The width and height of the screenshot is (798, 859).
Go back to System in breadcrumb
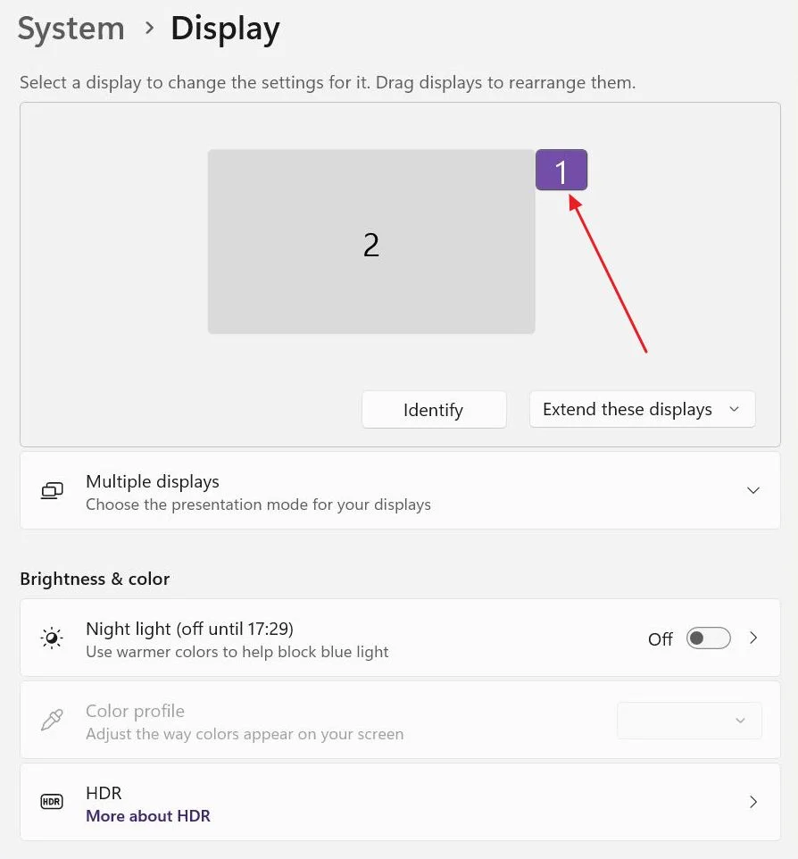71,29
